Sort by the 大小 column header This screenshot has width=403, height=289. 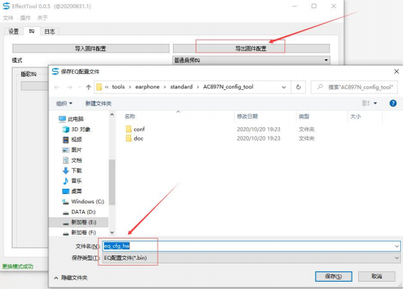[x=355, y=116]
